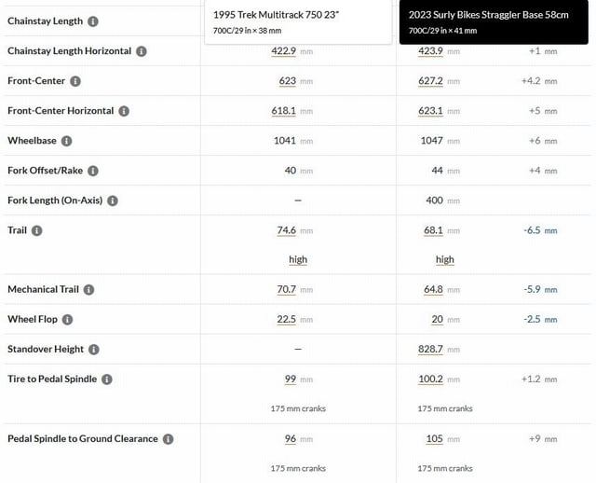This screenshot has width=596, height=483.
Task: Select the 2023 Surly Bikes Straggler header
Action: [494, 22]
